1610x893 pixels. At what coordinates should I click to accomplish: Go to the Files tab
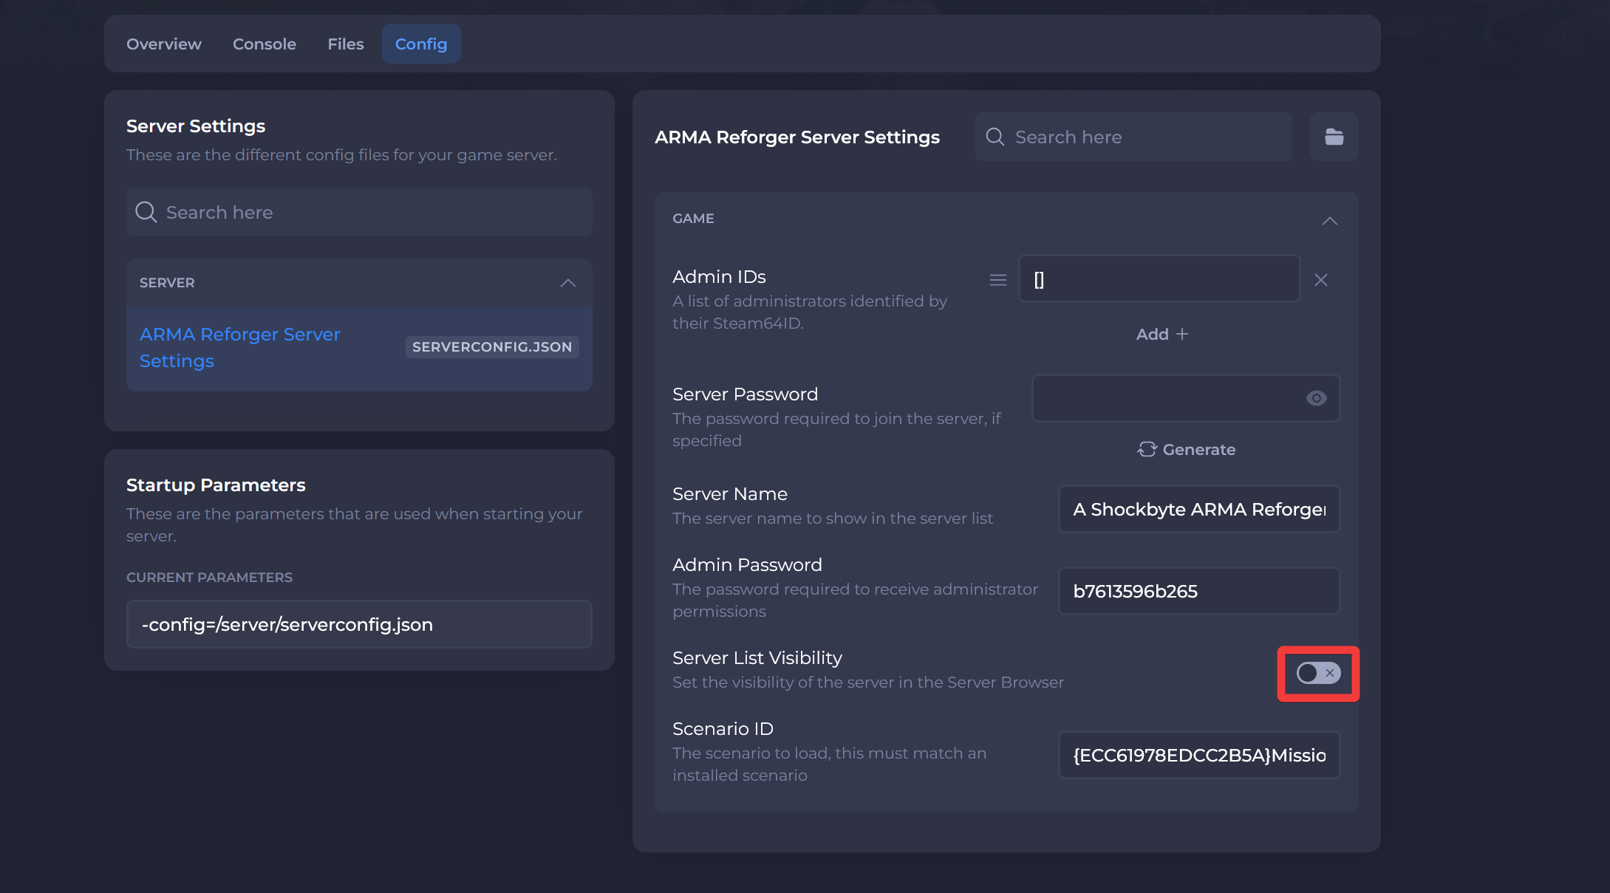(346, 44)
